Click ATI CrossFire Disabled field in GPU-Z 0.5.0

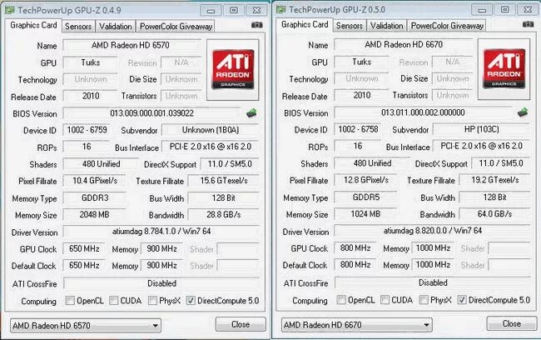coord(433,283)
